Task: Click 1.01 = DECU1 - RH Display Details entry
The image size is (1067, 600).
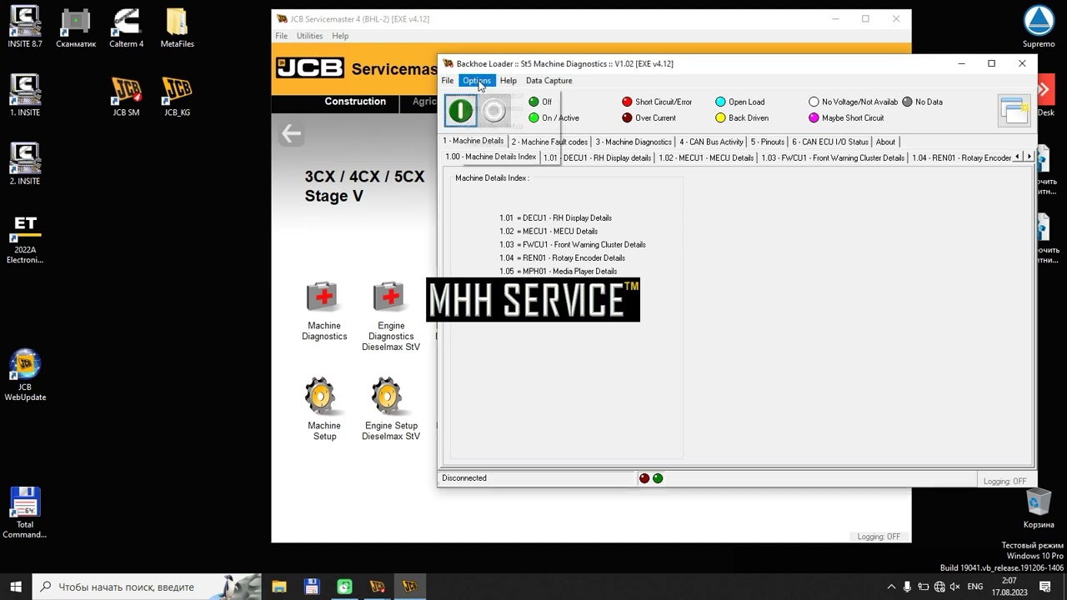Action: [x=555, y=218]
